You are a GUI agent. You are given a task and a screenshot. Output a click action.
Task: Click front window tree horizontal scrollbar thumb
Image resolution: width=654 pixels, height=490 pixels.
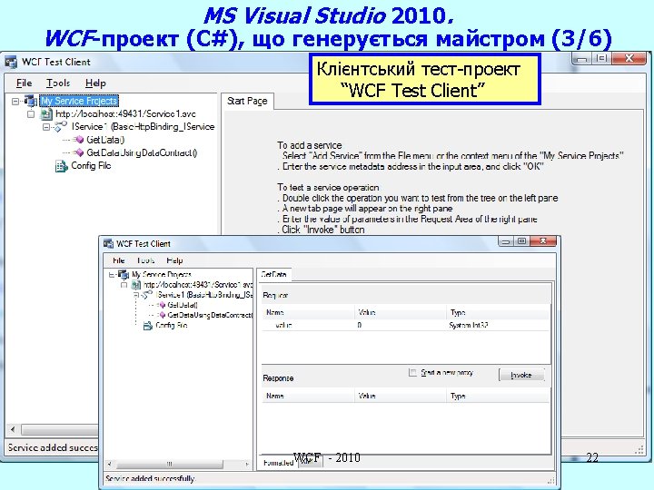(169, 464)
